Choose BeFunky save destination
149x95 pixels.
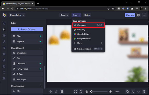(88, 30)
